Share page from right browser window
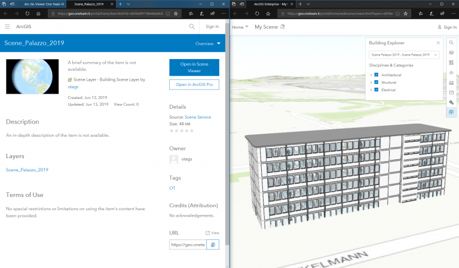This screenshot has width=459, height=268. pos(442,14)
